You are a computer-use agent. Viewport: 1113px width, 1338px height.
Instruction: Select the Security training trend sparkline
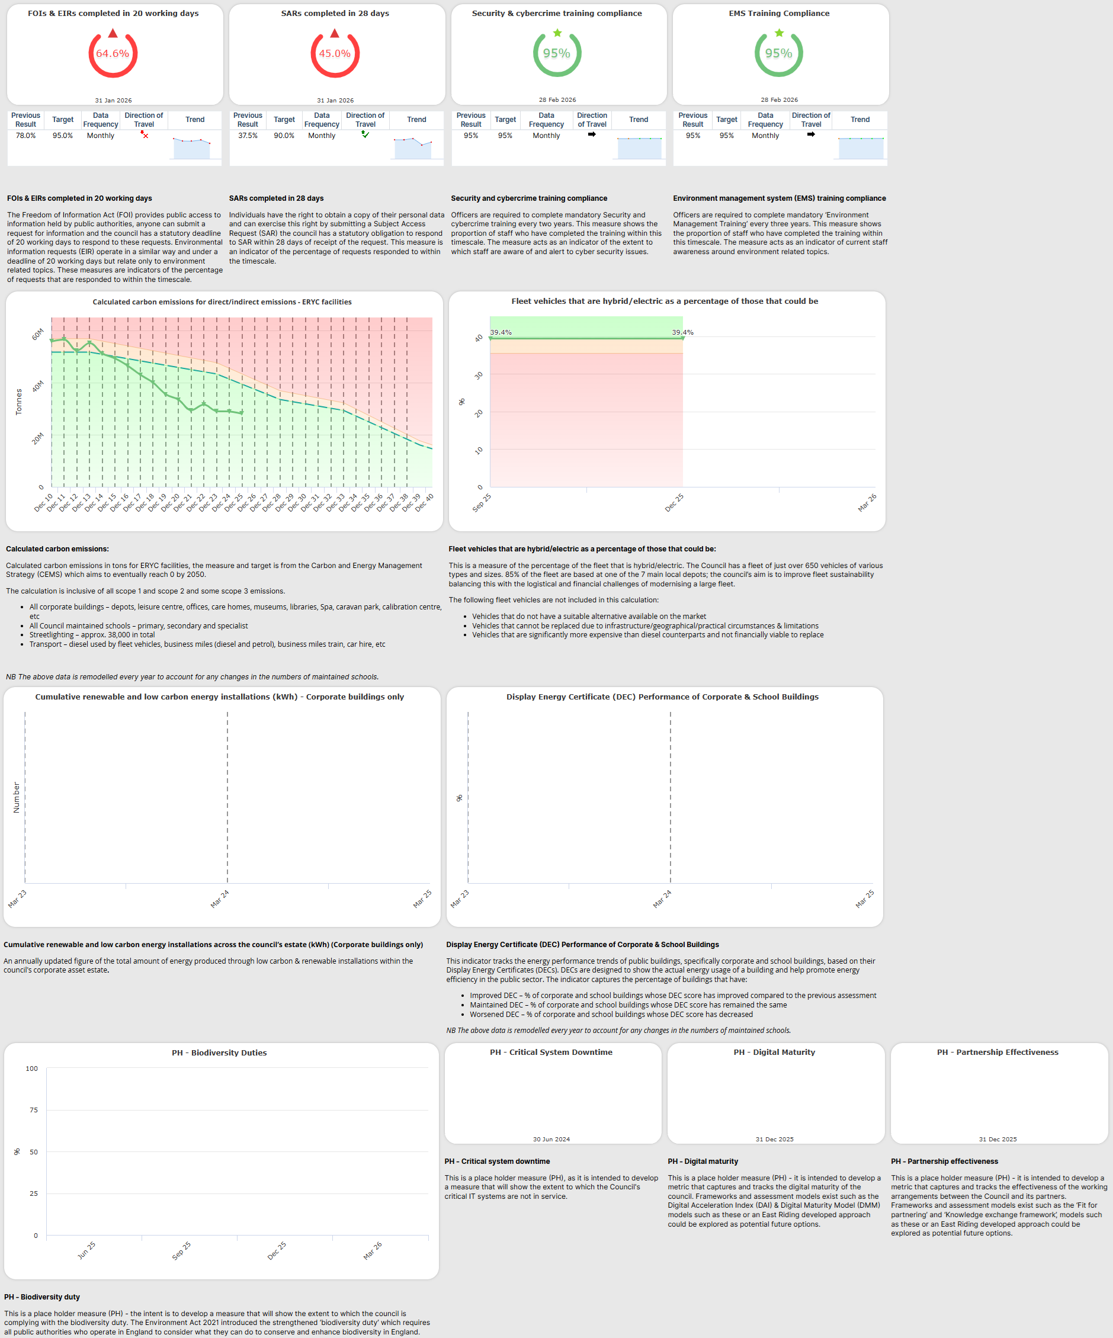click(639, 147)
